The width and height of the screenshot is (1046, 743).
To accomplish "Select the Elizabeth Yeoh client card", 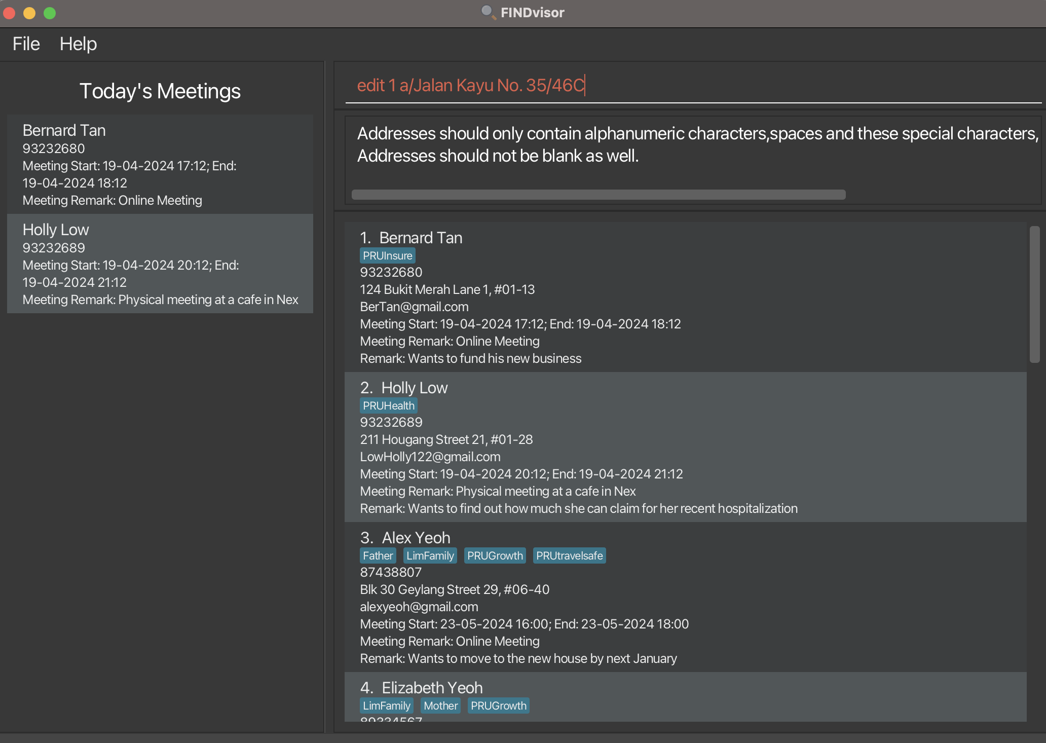I will coord(685,696).
